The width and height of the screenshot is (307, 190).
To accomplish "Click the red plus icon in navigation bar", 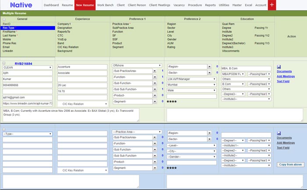I will click(x=272, y=5).
